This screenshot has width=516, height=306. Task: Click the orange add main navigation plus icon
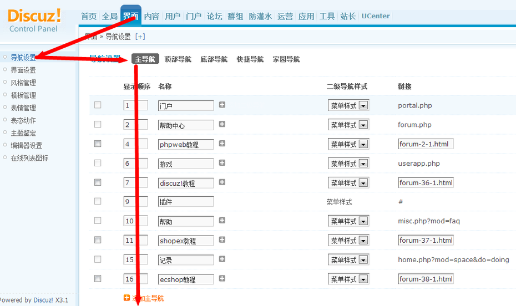(127, 298)
